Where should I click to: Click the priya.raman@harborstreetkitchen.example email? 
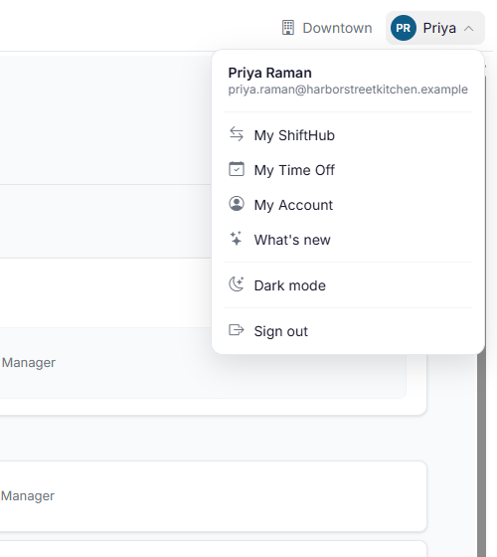pos(348,90)
